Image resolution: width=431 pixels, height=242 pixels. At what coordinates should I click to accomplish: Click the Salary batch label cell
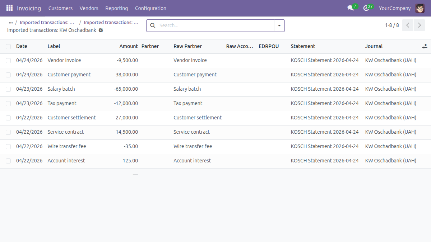click(61, 89)
